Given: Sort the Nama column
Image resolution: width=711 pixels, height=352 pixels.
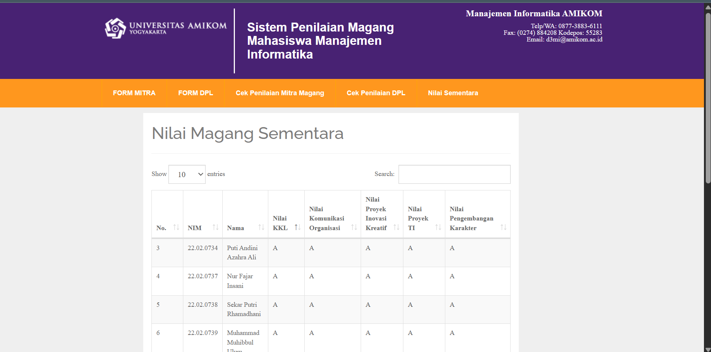Looking at the screenshot, I should tap(261, 227).
